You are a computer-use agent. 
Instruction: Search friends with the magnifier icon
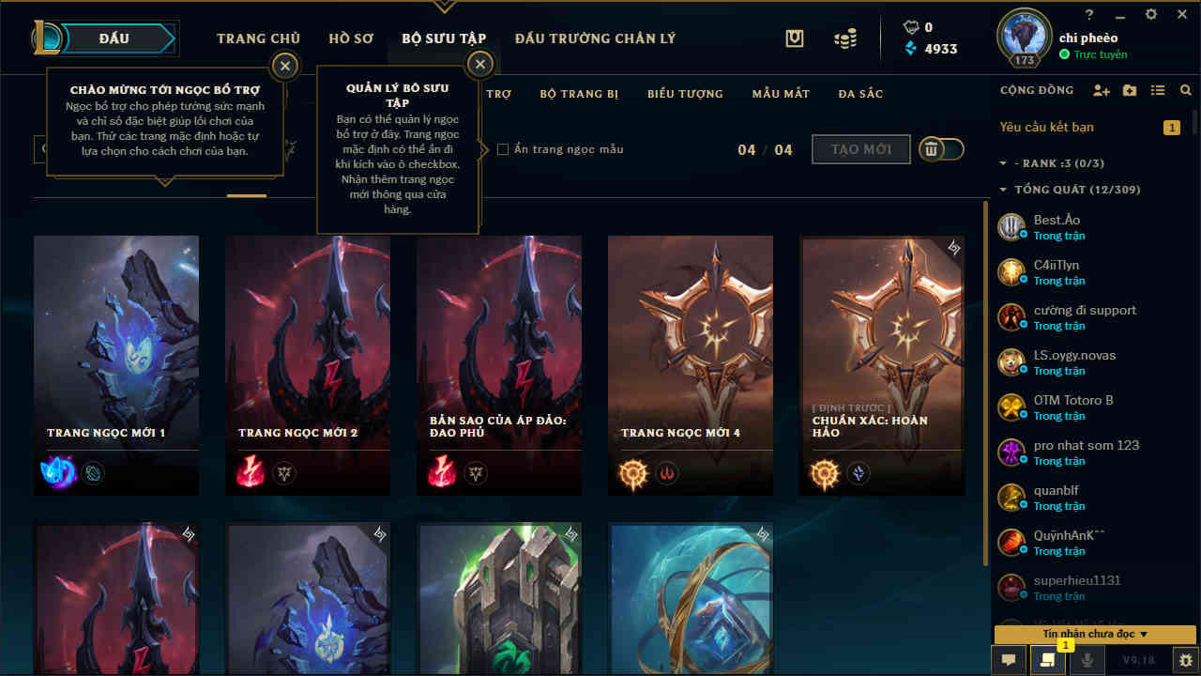pos(1186,90)
